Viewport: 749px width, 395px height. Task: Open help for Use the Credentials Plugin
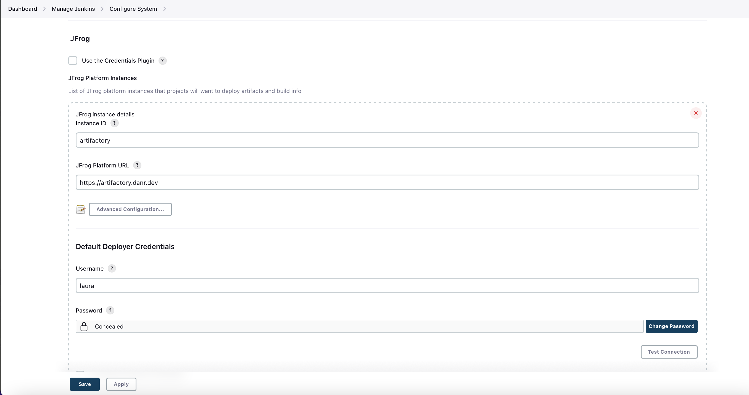(x=162, y=60)
